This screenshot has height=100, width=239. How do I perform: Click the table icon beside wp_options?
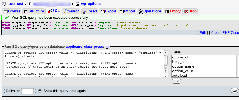(77, 4)
